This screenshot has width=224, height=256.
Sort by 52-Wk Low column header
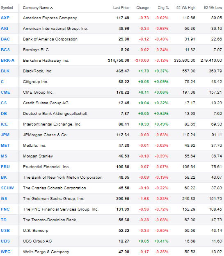213,8
